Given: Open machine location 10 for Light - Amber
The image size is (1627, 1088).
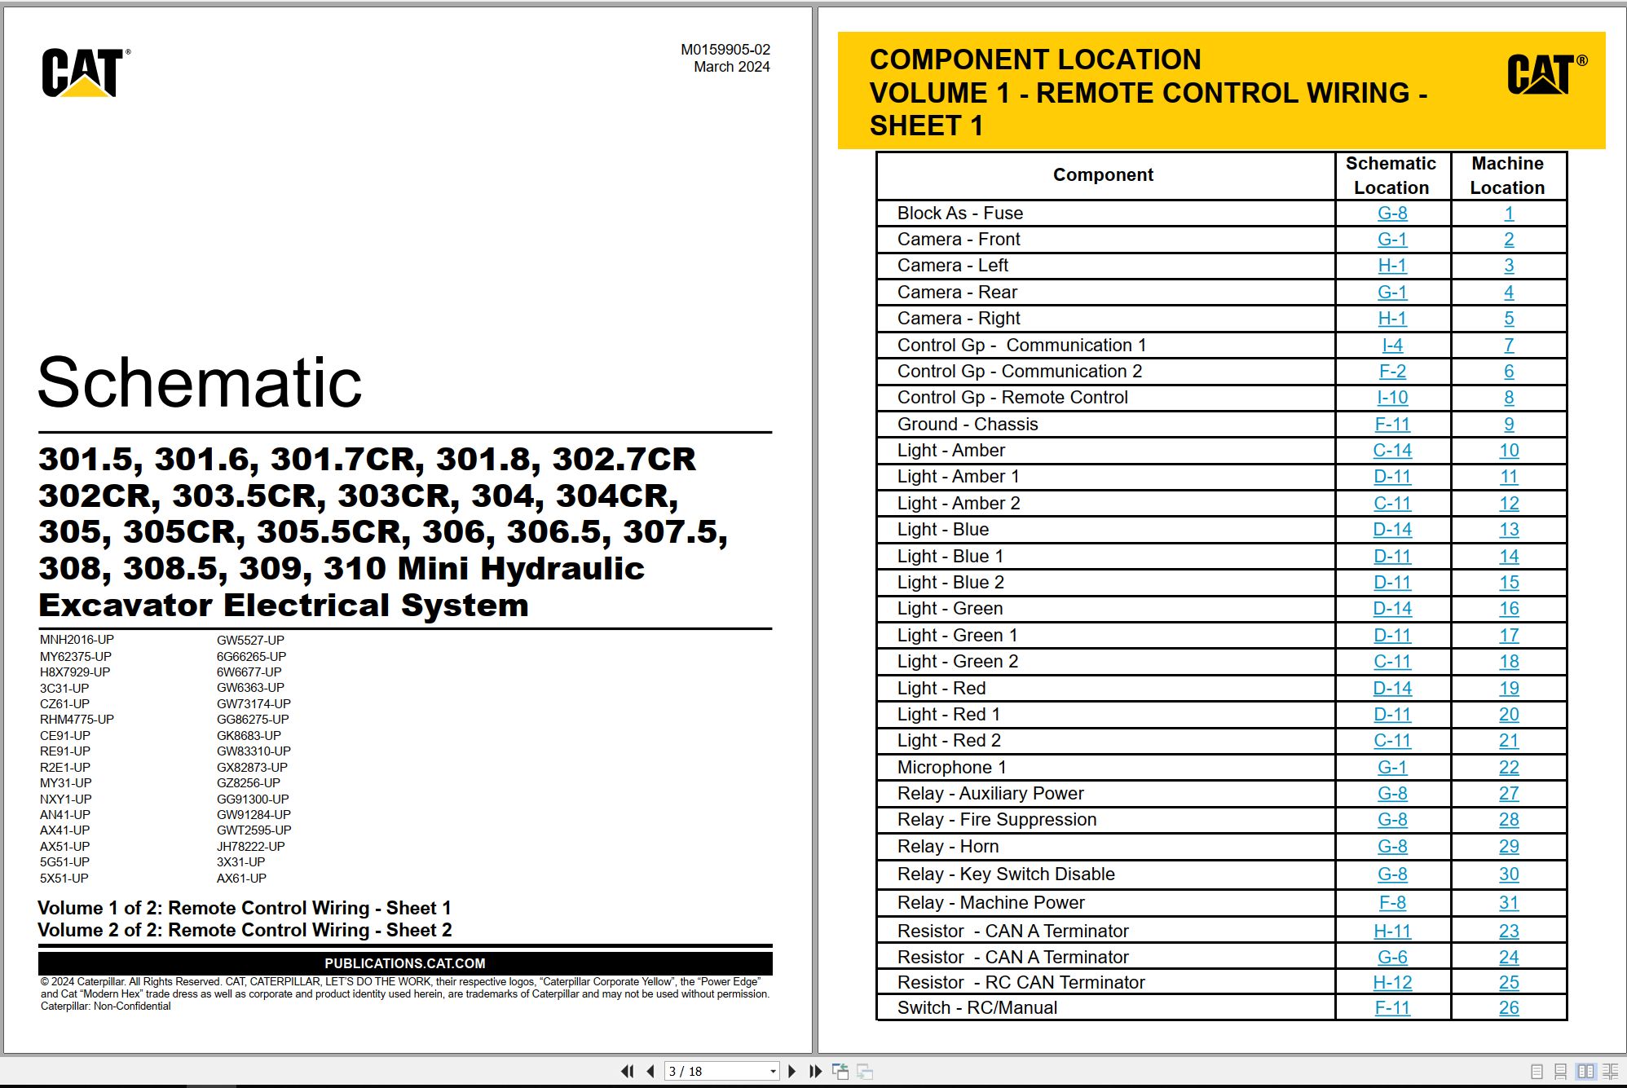Looking at the screenshot, I should point(1509,450).
